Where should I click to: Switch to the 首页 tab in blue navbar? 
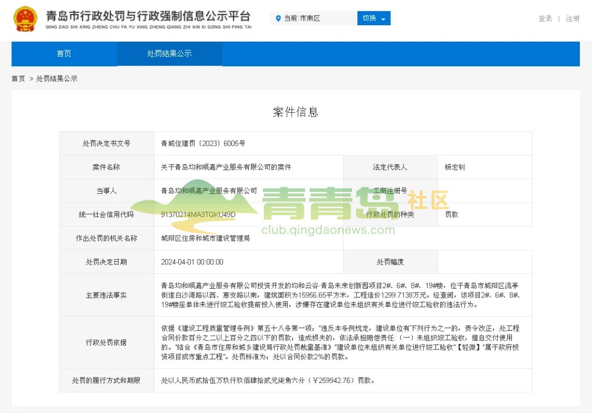[64, 54]
